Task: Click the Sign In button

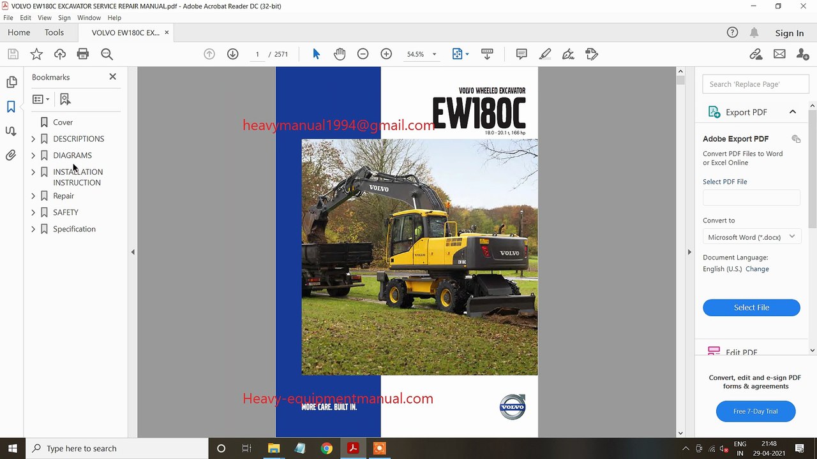Action: (790, 33)
